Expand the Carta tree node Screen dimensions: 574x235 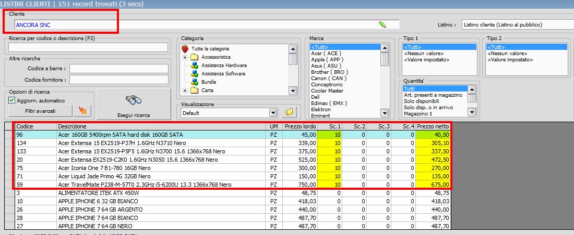(x=185, y=90)
